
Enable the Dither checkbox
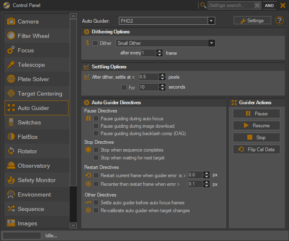point(95,43)
